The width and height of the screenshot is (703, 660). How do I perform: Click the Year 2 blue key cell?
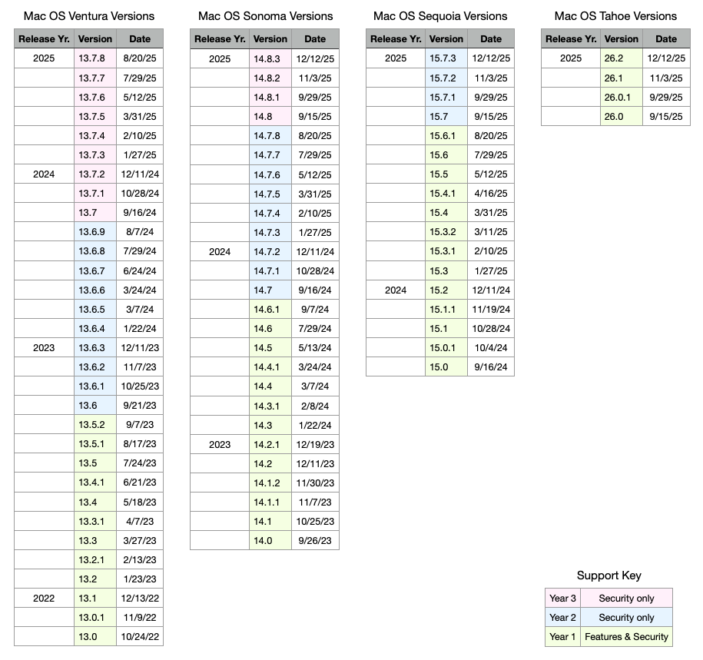[562, 617]
